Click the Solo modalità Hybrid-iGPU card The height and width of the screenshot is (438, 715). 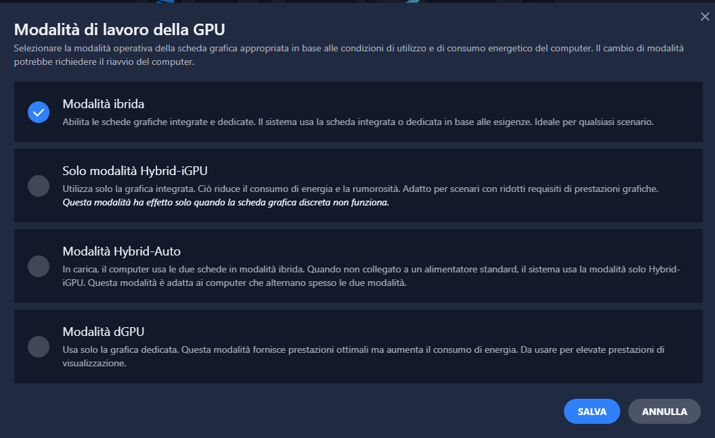click(x=357, y=185)
